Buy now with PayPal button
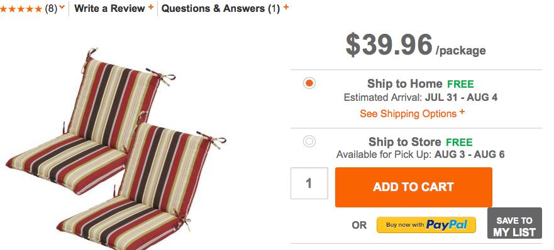This screenshot has height=250, width=554. click(x=426, y=225)
